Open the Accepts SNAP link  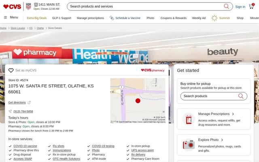(23, 159)
